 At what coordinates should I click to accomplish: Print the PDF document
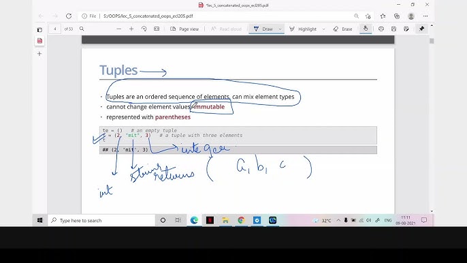pyautogui.click(x=381, y=29)
